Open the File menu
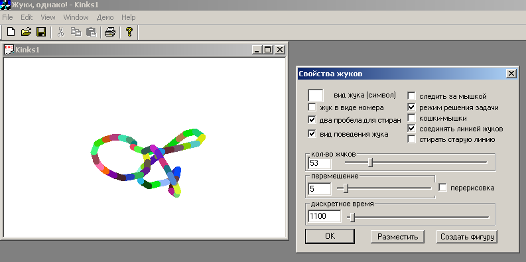Image resolution: width=526 pixels, height=262 pixels. (x=7, y=17)
